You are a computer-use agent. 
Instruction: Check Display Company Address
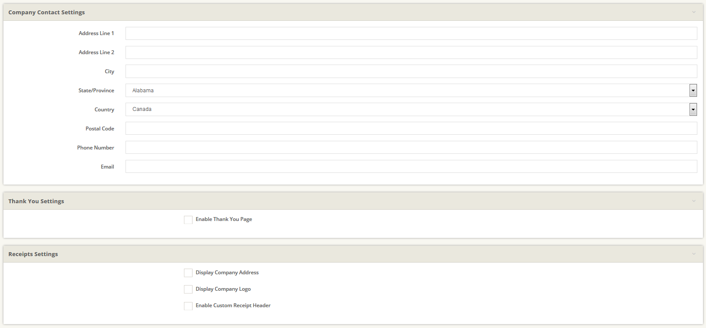pos(188,273)
